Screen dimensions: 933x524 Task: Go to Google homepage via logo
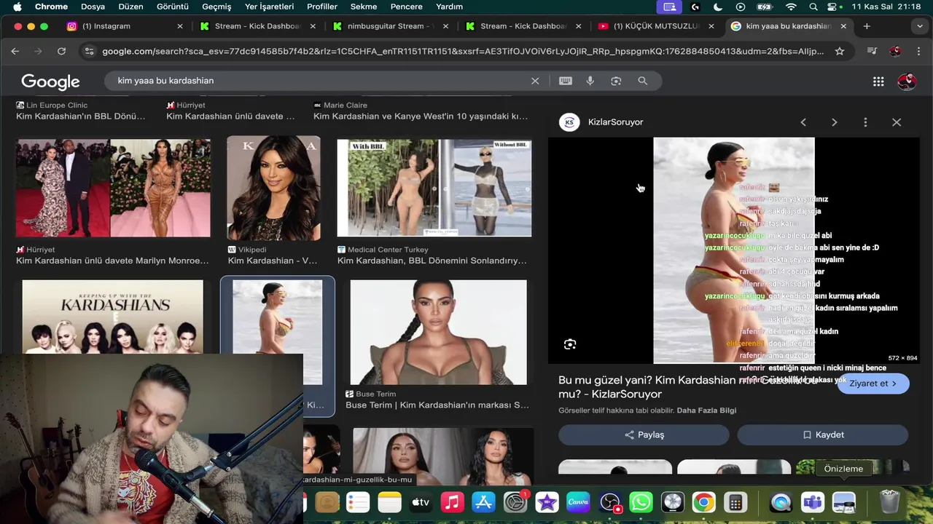coord(50,82)
